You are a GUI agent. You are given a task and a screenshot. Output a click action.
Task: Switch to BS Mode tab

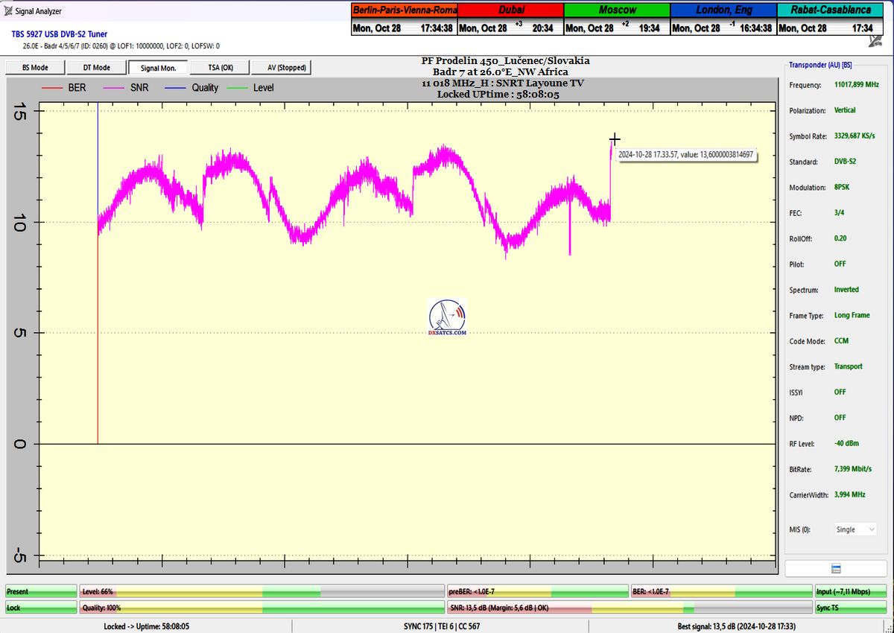tap(35, 68)
